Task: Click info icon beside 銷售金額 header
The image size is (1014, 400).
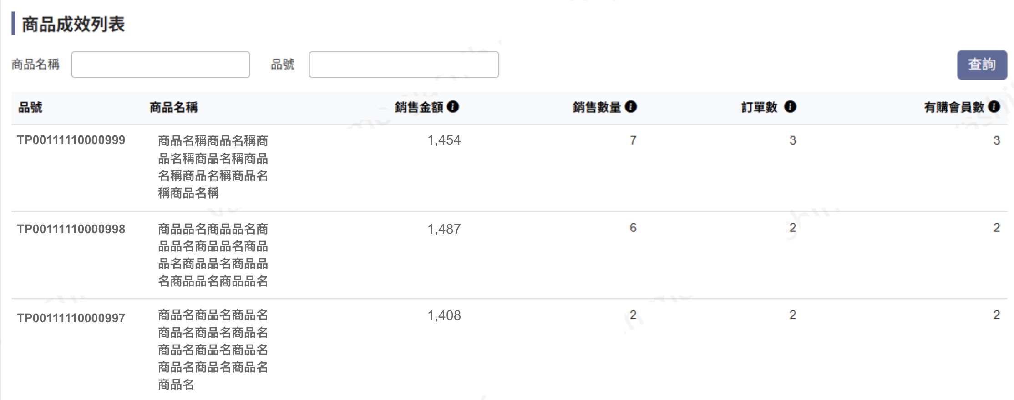Action: coord(453,107)
